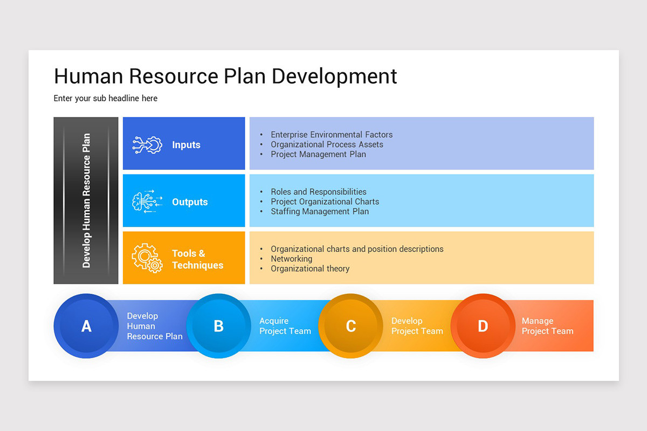Select the red-orange circle labeled D
The image size is (647, 431).
click(483, 326)
